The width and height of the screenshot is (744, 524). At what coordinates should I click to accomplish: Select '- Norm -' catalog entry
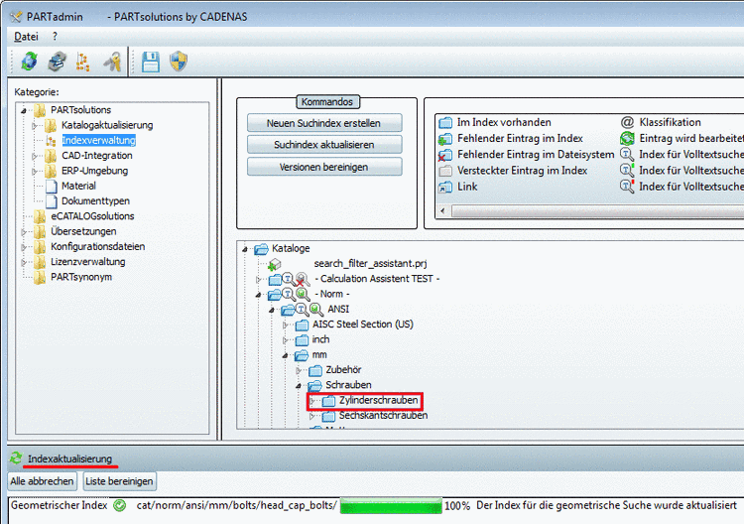point(332,294)
